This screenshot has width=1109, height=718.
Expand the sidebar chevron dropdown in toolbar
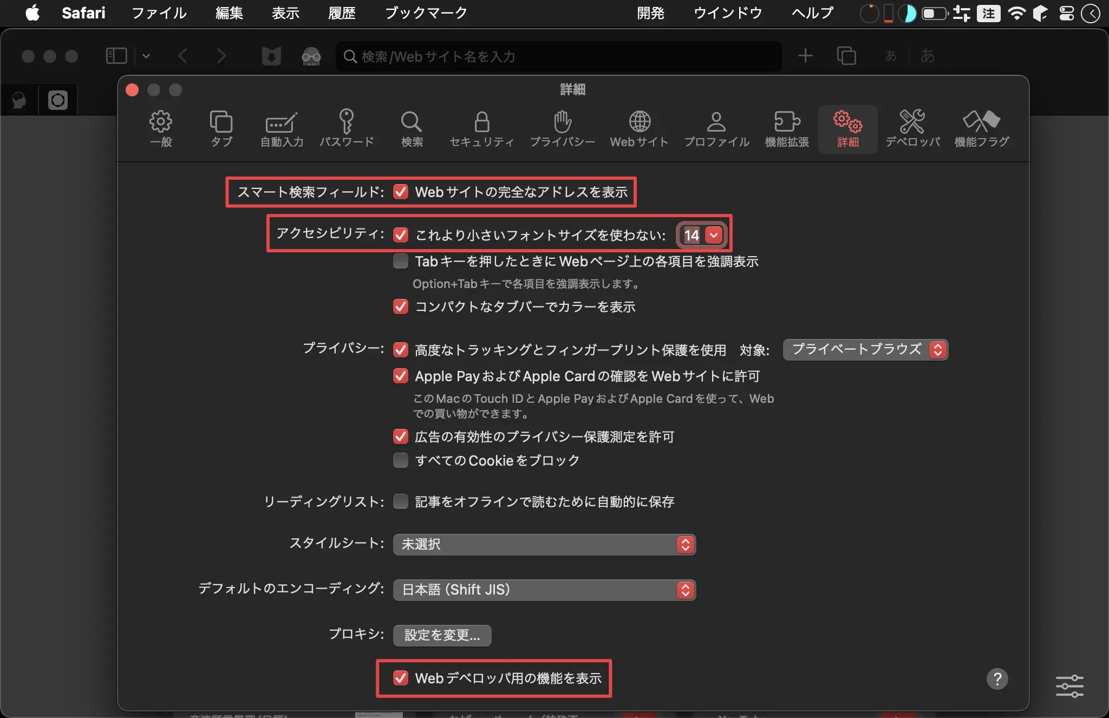click(146, 56)
